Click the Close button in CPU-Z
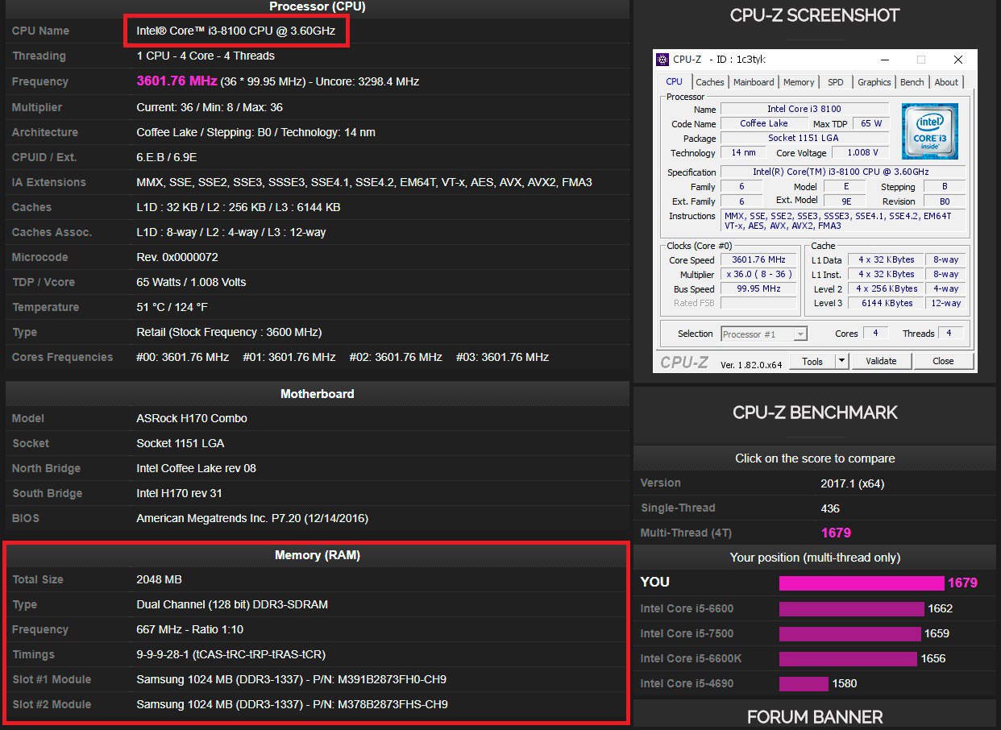The image size is (1001, 730). [x=943, y=361]
